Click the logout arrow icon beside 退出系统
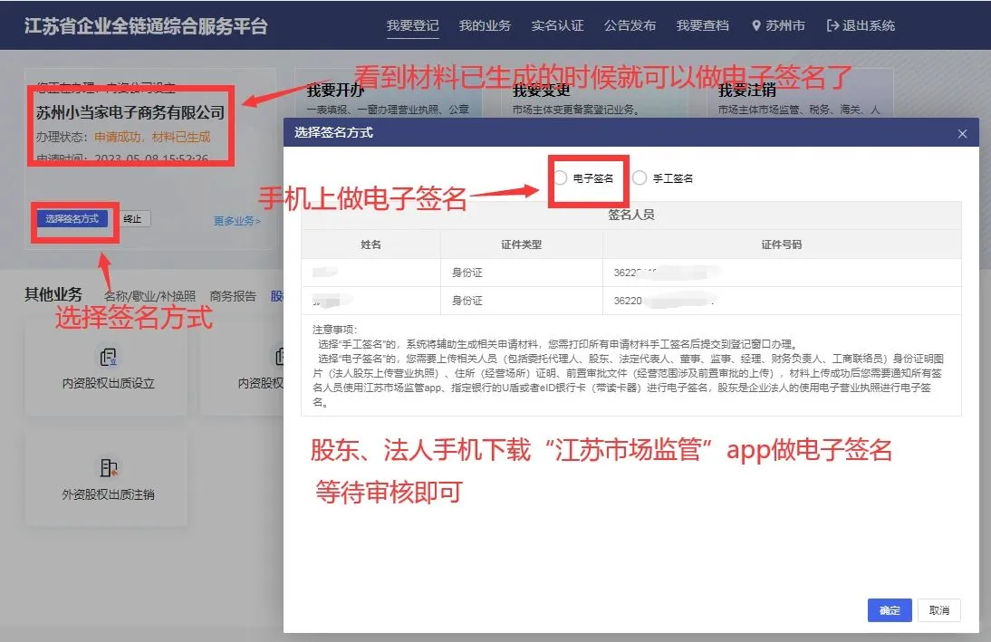 click(x=832, y=26)
